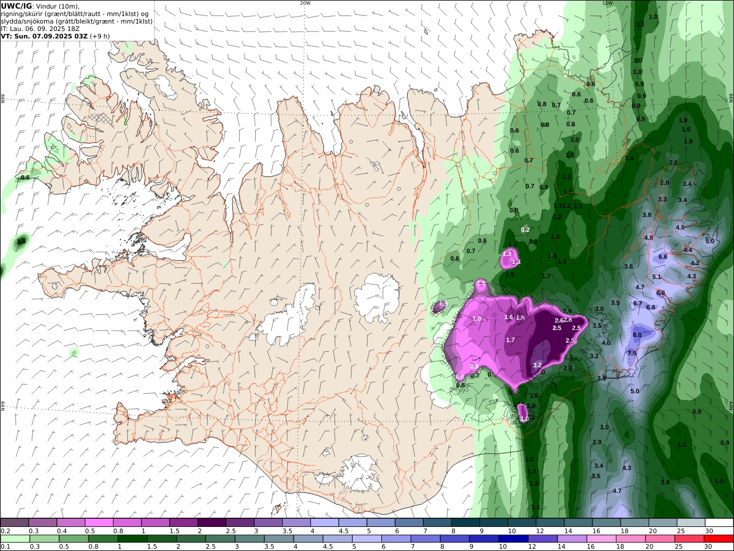Click the 15W longitude label
Viewport: 734px width, 551px height.
607,3
